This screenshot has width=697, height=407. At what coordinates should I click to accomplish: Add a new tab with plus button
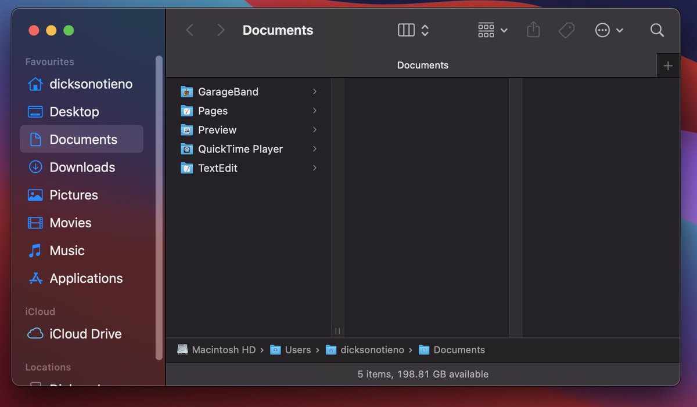[x=668, y=66]
